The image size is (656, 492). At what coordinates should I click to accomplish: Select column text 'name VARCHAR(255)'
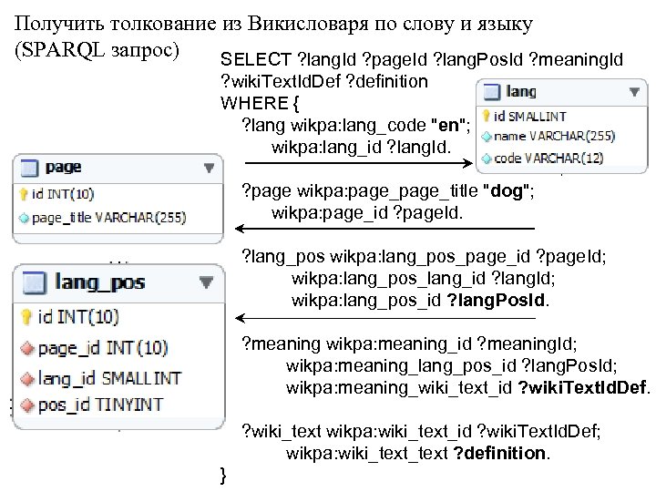coord(554,137)
